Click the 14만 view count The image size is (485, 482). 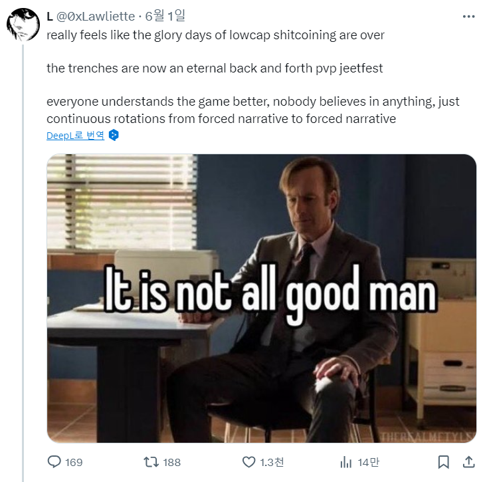tap(367, 462)
